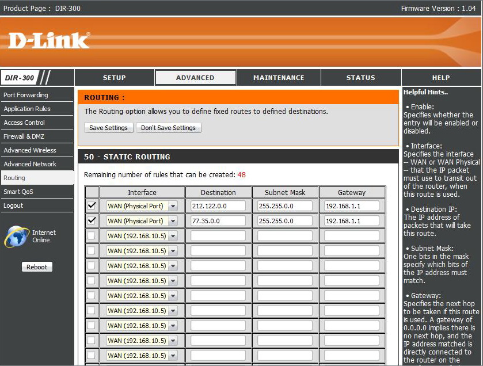This screenshot has height=366, width=483.
Task: Enable the fifth static route checkbox
Action: tap(92, 266)
